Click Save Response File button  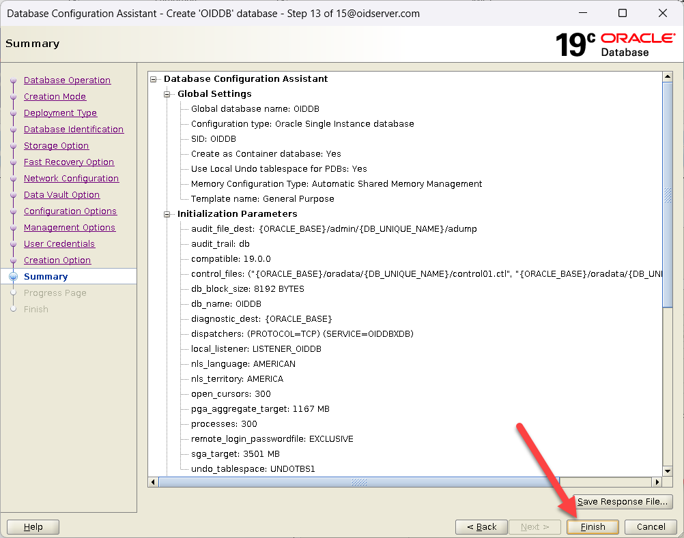tap(622, 502)
